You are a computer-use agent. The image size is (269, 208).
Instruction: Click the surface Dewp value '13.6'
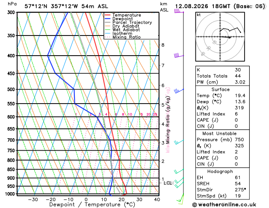[x=240, y=101]
